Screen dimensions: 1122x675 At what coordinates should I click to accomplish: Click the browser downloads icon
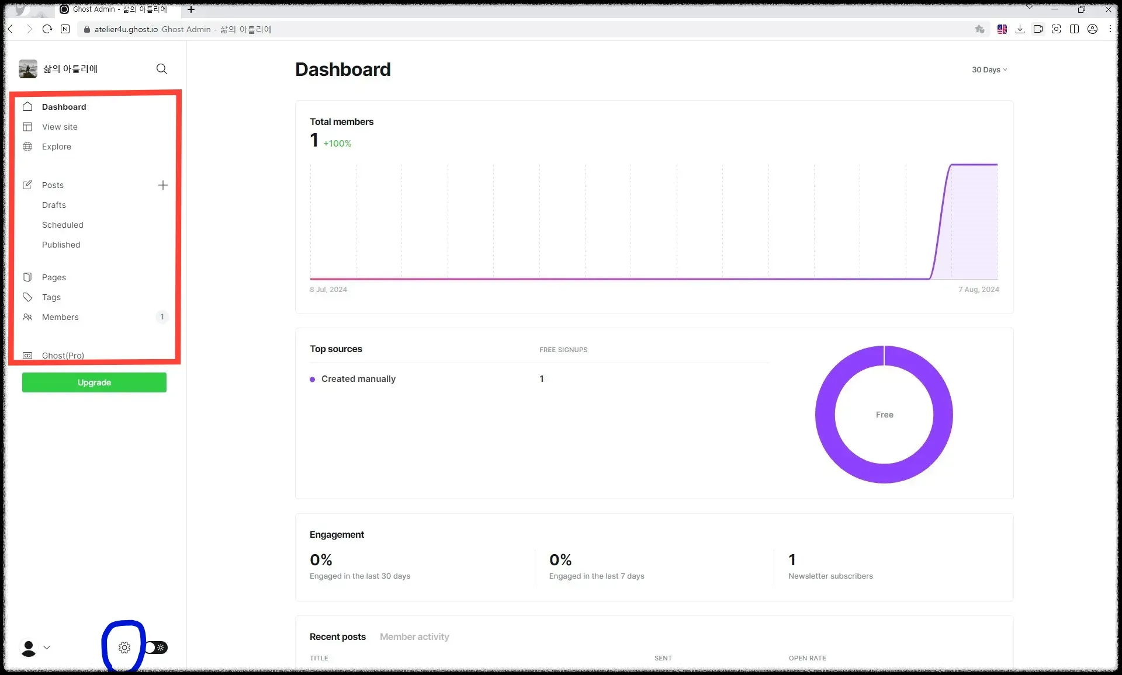coord(1020,29)
